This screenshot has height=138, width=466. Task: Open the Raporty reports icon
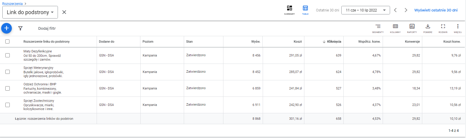(x=412, y=28)
